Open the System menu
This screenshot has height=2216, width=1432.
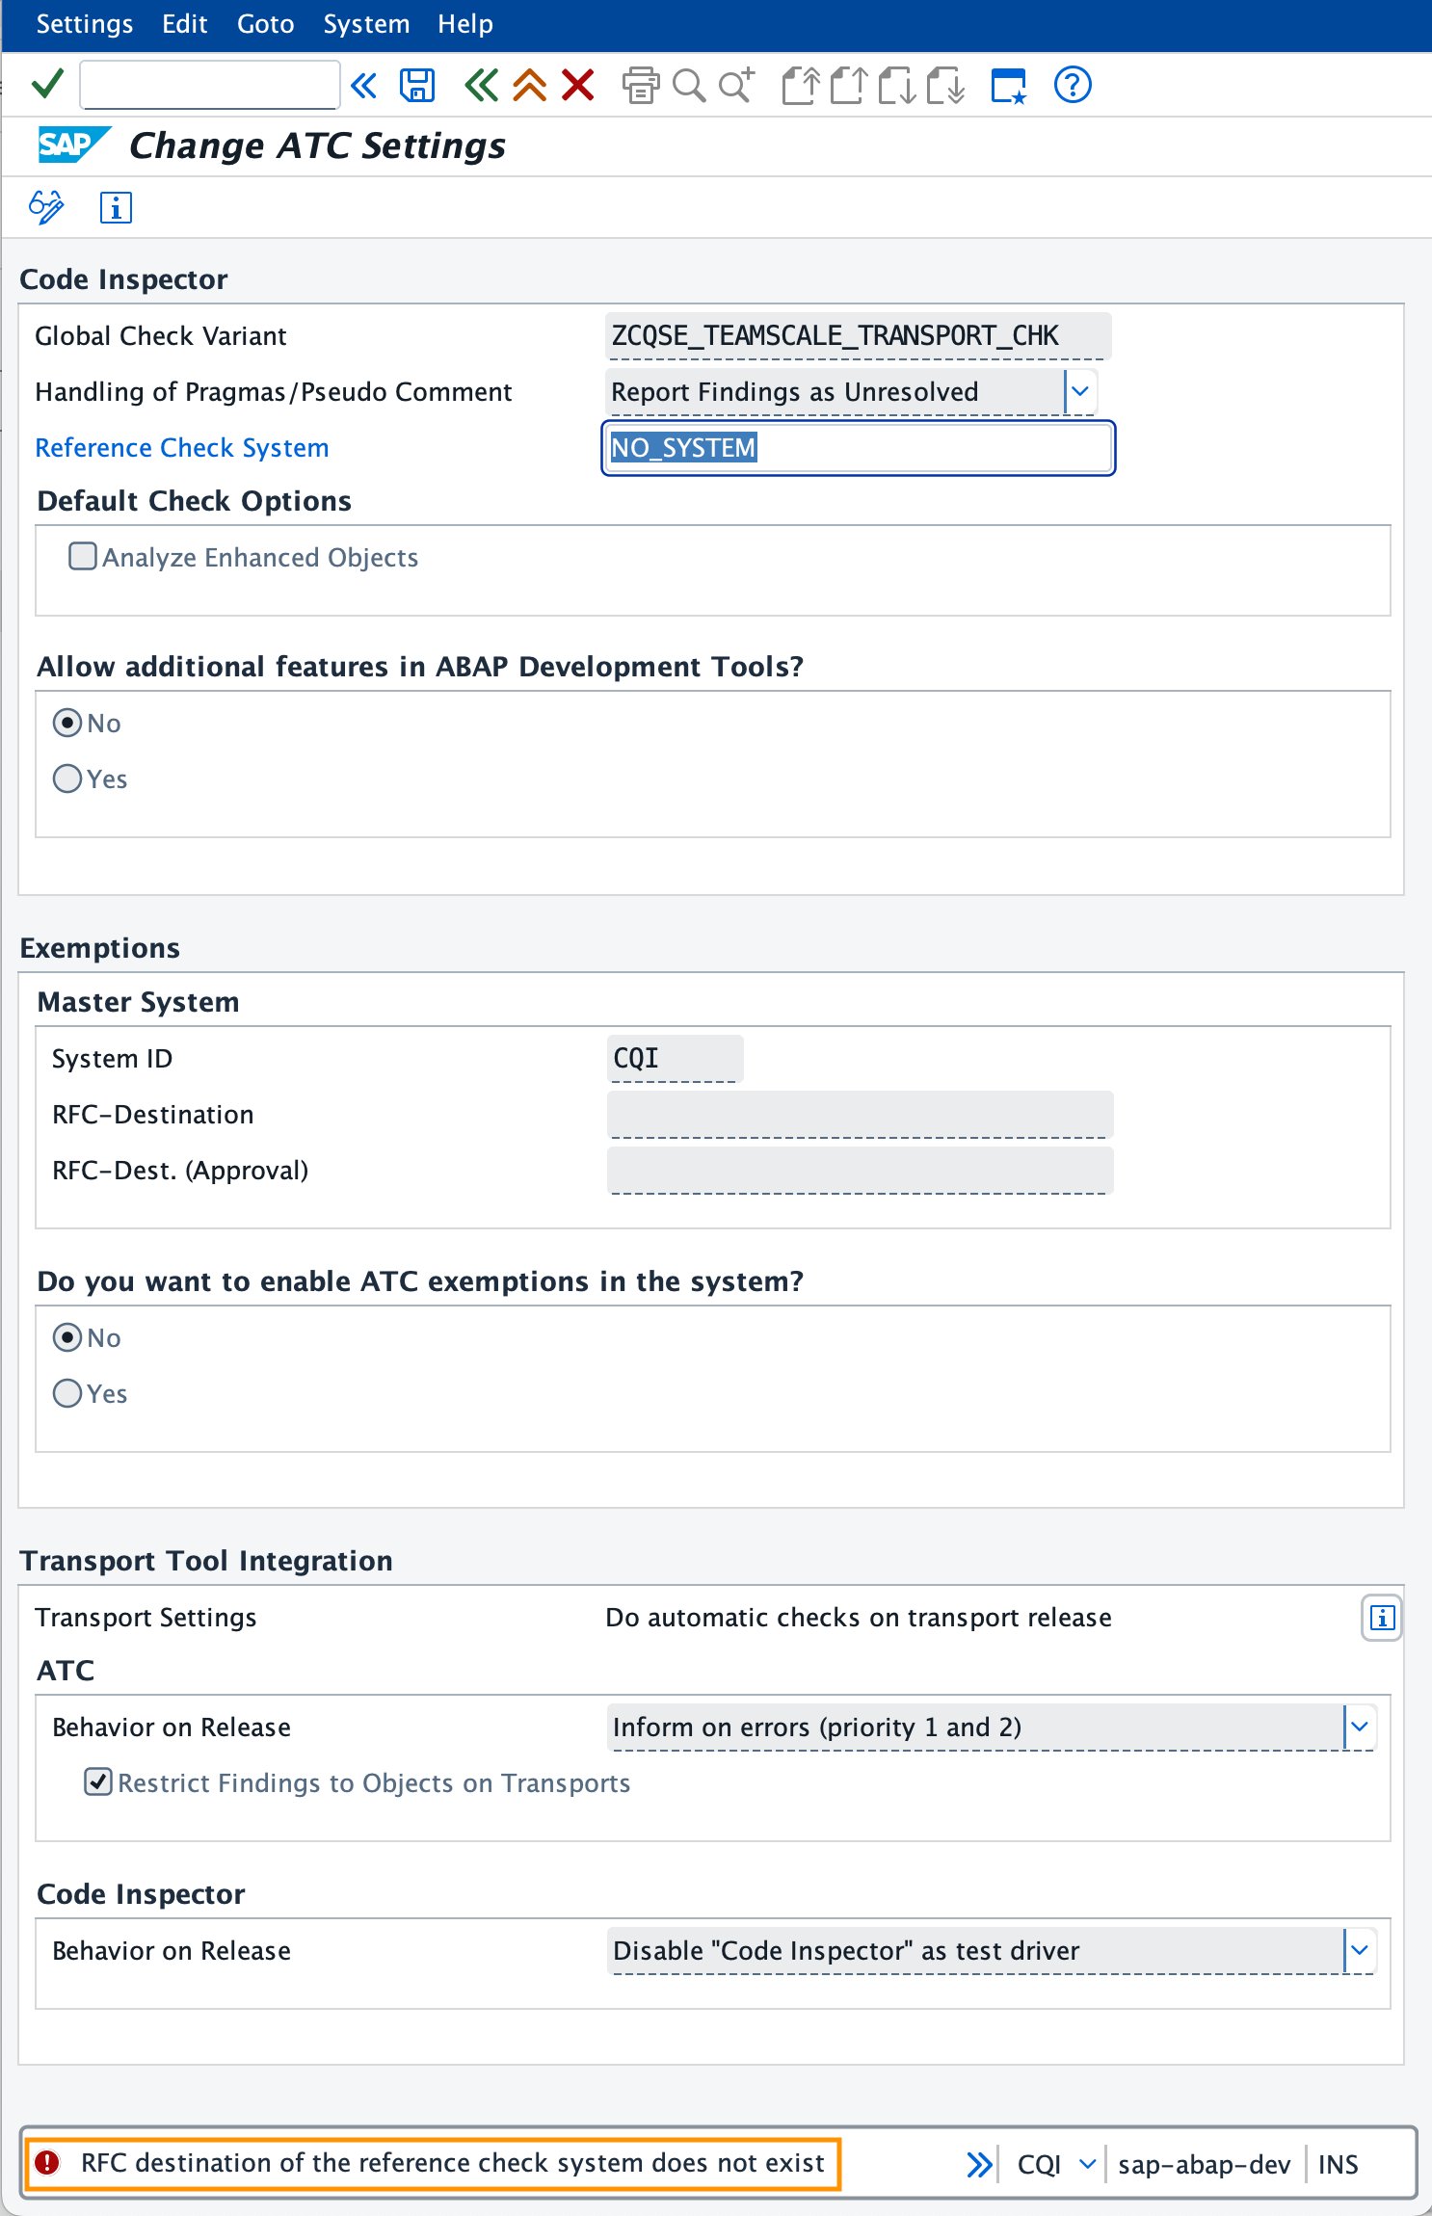366,24
